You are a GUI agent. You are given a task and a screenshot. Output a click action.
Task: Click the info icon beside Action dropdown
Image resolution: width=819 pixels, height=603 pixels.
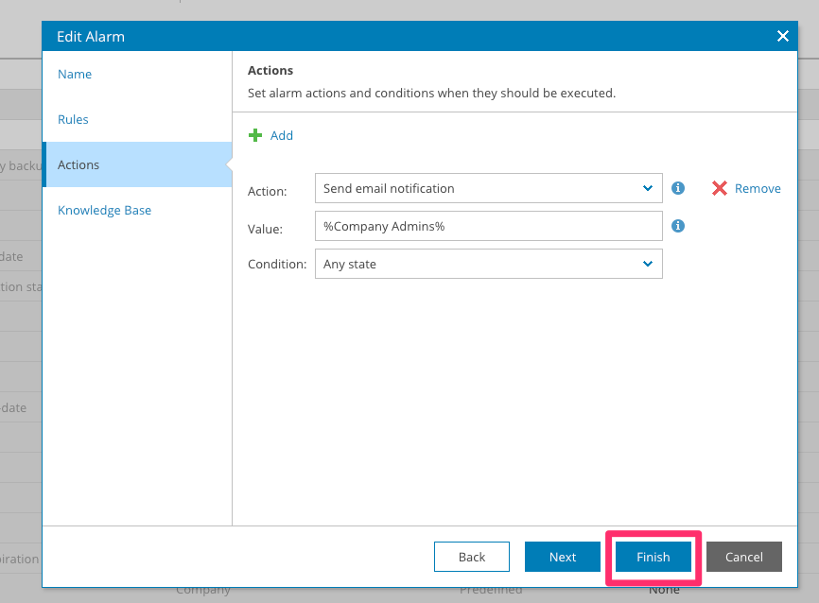pos(678,188)
